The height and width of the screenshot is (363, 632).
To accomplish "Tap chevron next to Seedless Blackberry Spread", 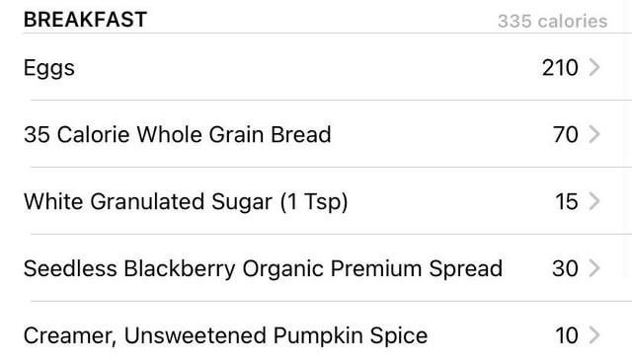I will pos(594,268).
